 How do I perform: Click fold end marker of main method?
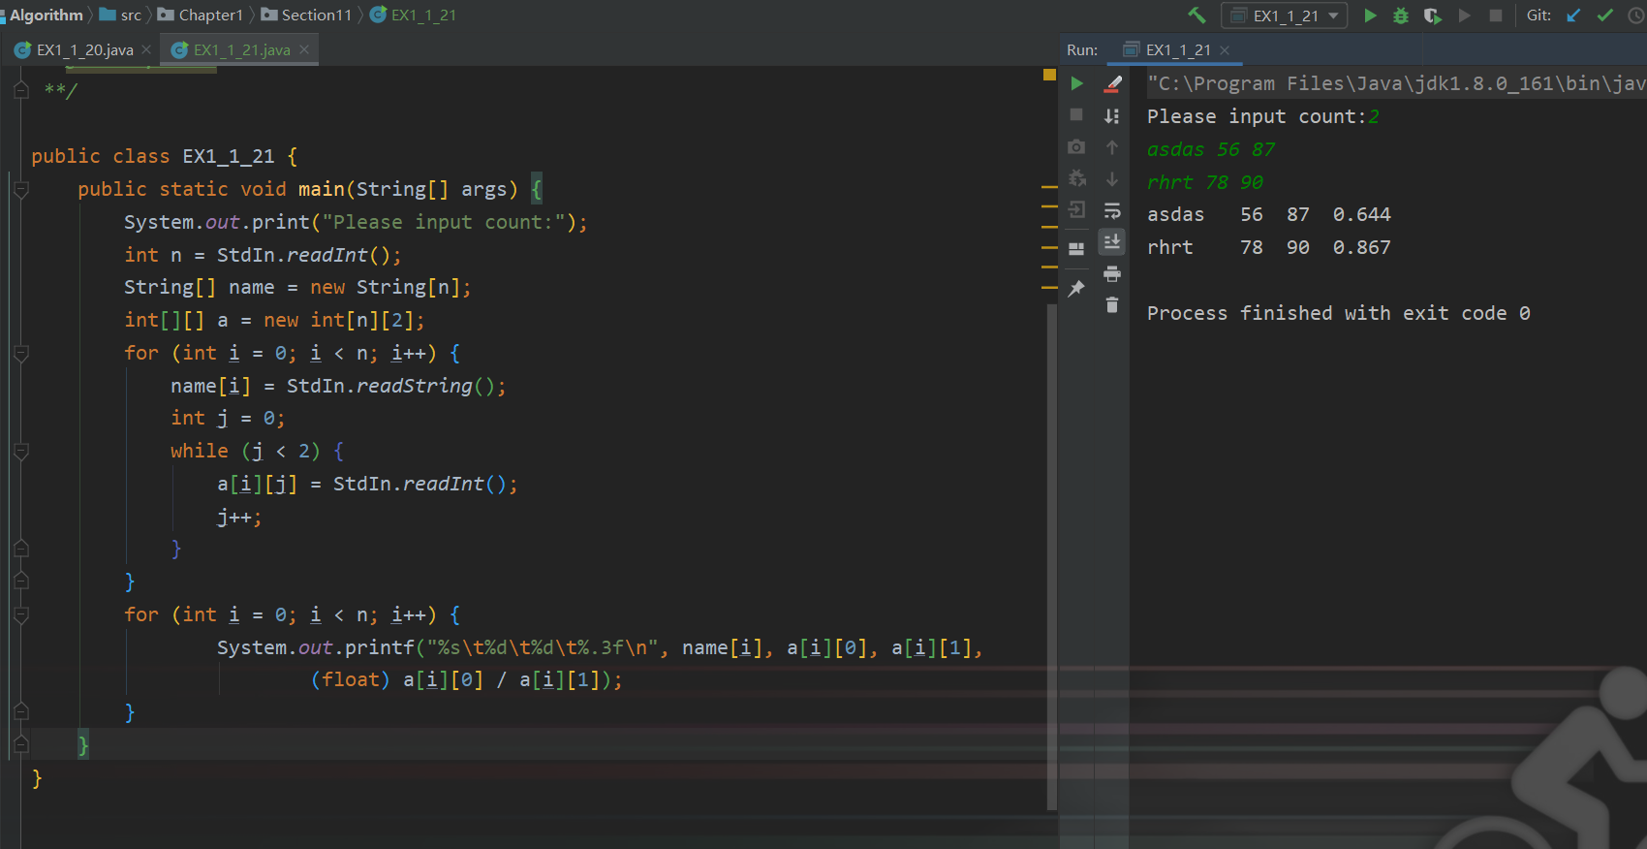(21, 745)
